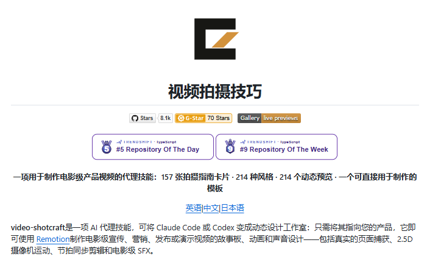Screen dimensions: 427x262
Task: Open the G-Star 70 Stars badge
Action: tap(203, 118)
